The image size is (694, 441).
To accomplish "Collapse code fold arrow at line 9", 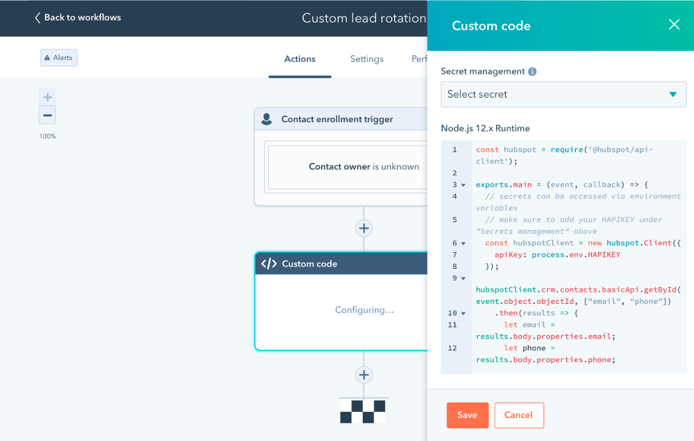I will pos(463,279).
